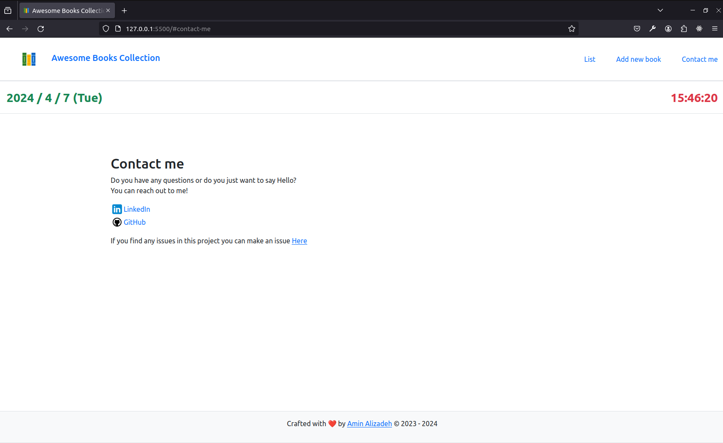
Task: Click the browser forward arrow
Action: (x=25, y=29)
